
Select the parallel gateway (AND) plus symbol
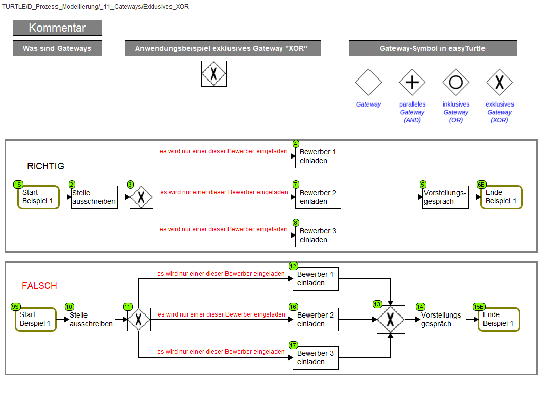(x=412, y=82)
